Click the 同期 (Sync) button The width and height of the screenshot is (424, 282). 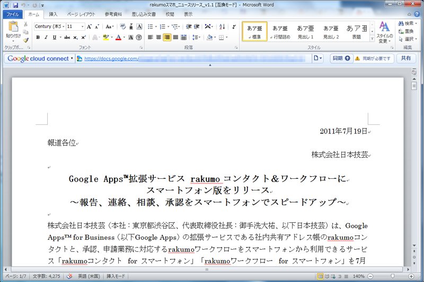coord(341,58)
